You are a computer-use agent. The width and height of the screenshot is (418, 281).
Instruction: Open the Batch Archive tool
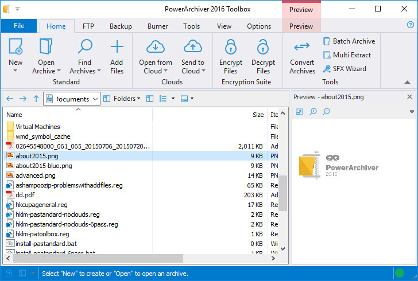pos(349,41)
